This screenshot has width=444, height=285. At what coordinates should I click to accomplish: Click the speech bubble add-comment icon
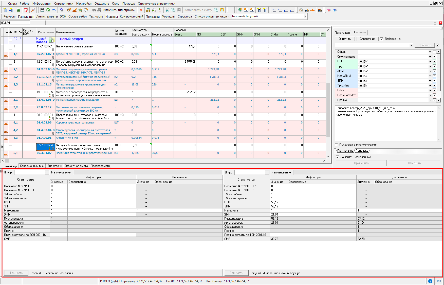pos(86,10)
